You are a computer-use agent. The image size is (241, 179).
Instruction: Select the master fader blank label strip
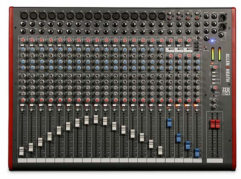pyautogui.click(x=215, y=161)
